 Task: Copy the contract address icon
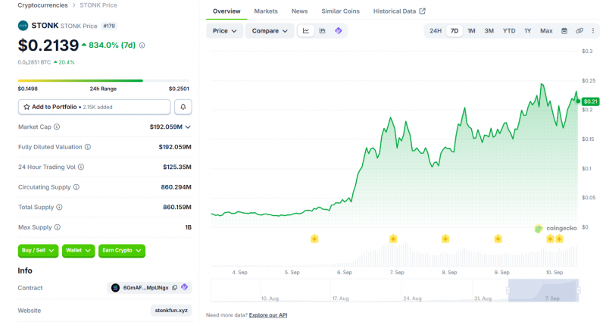point(175,288)
